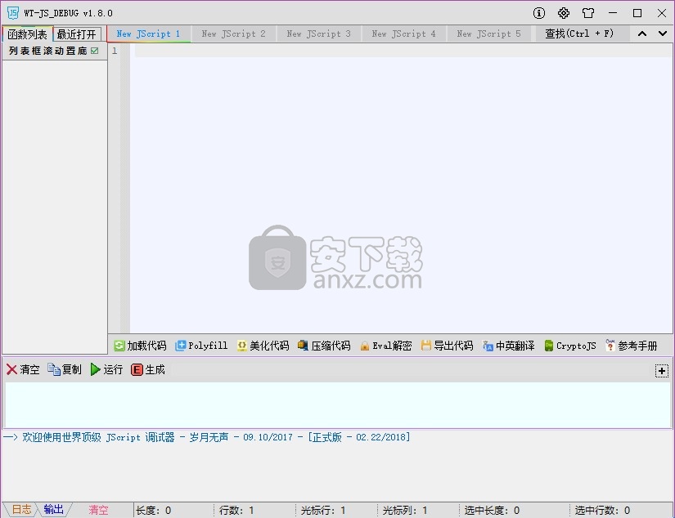Image resolution: width=675 pixels, height=518 pixels.
Task: Click line number 1 in gutter
Action: click(115, 51)
